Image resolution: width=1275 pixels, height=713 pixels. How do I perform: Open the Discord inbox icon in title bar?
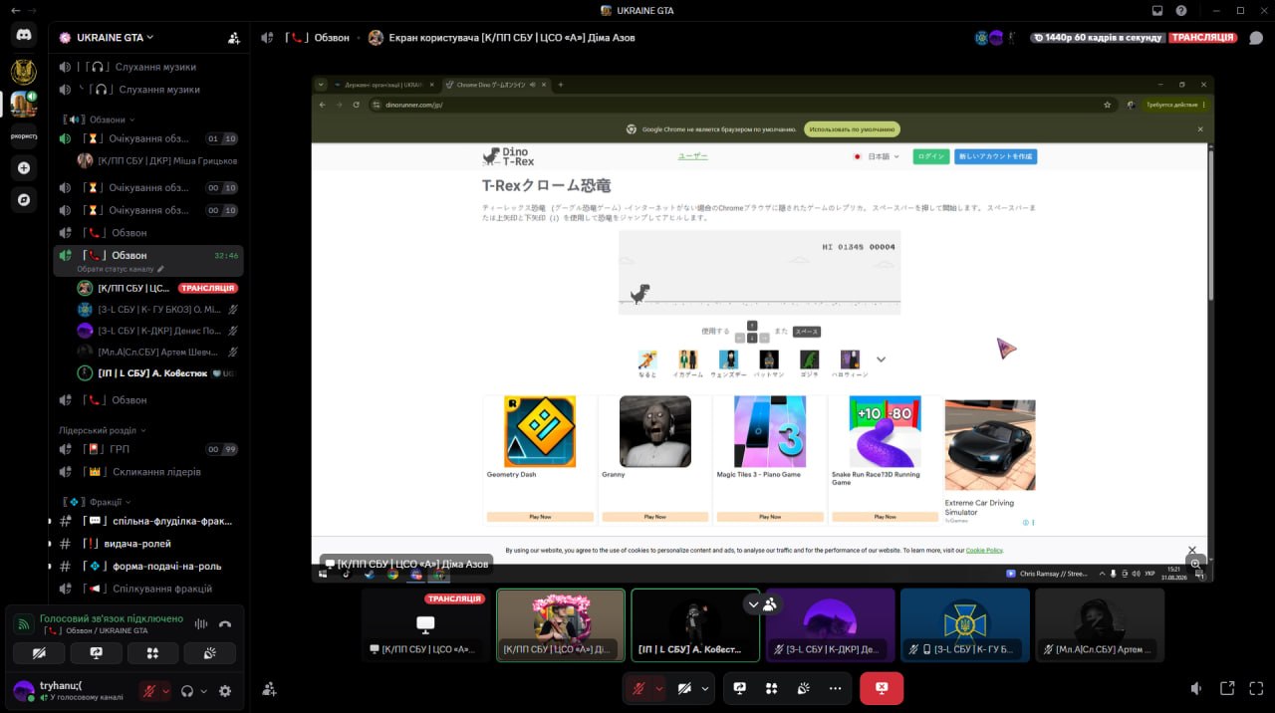(1157, 10)
